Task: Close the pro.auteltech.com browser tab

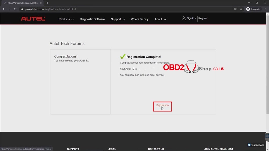Action: pyautogui.click(x=41, y=3)
